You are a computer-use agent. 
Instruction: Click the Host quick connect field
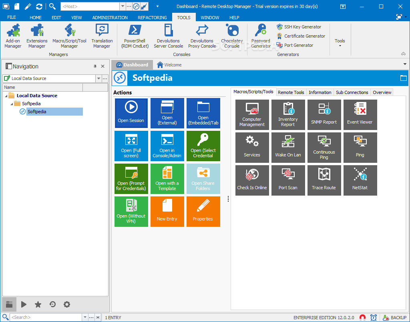tap(90, 6)
